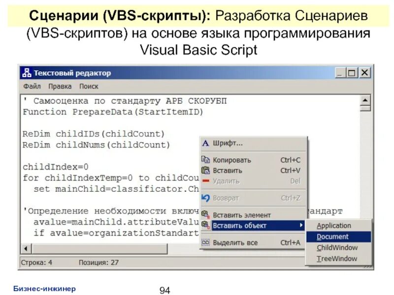
Task: Open the Поиск menu
Action: tap(89, 87)
